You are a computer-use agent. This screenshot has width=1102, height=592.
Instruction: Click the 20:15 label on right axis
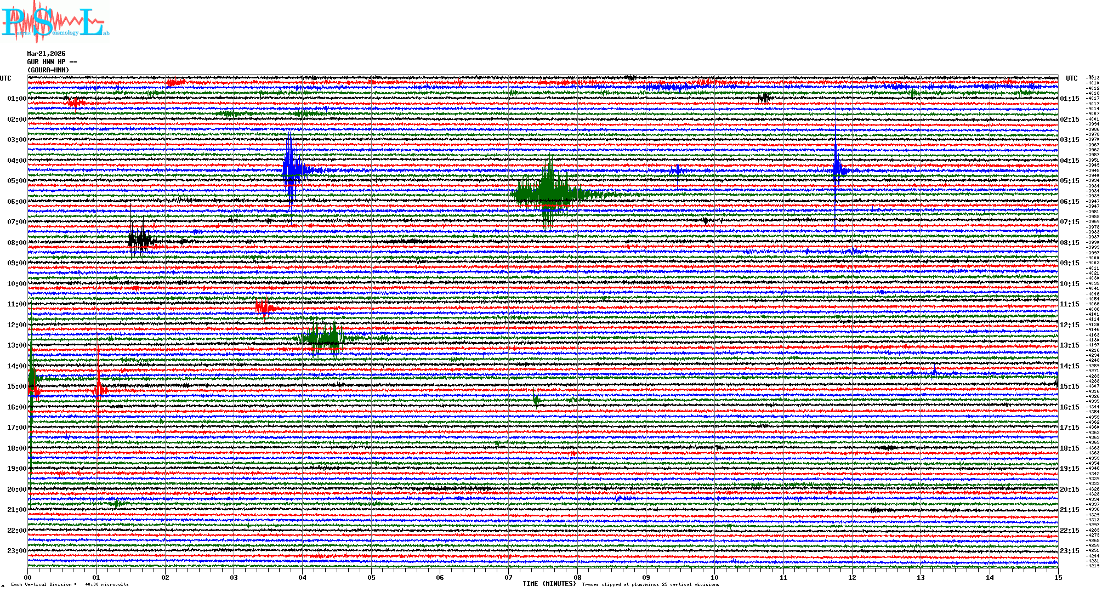pyautogui.click(x=1069, y=489)
